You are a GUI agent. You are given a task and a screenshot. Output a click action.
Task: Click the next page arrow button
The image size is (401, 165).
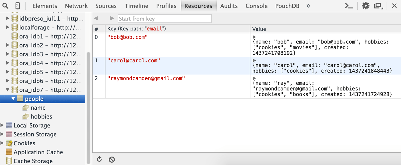click(x=112, y=18)
